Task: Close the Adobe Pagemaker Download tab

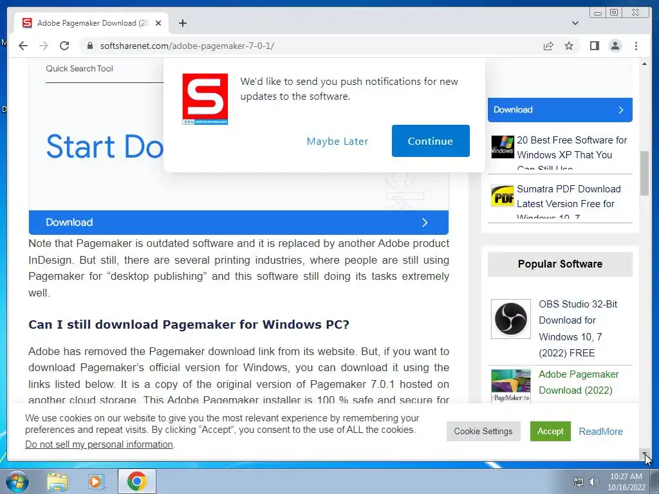Action: click(158, 23)
